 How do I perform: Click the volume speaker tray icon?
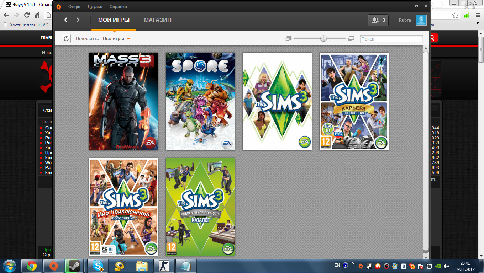pyautogui.click(x=447, y=266)
